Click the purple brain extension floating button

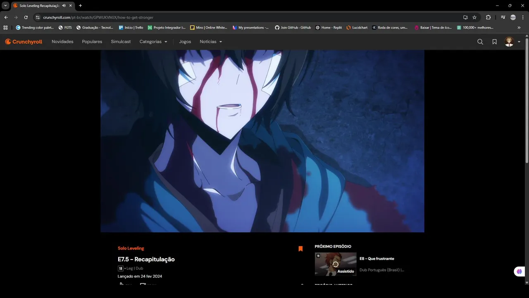coord(519,272)
